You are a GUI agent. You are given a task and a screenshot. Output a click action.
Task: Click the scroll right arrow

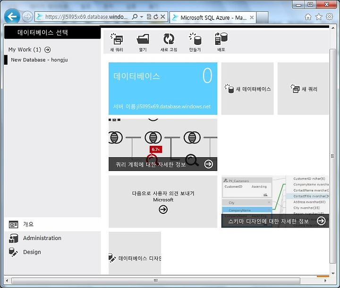pyautogui.click(x=325, y=281)
